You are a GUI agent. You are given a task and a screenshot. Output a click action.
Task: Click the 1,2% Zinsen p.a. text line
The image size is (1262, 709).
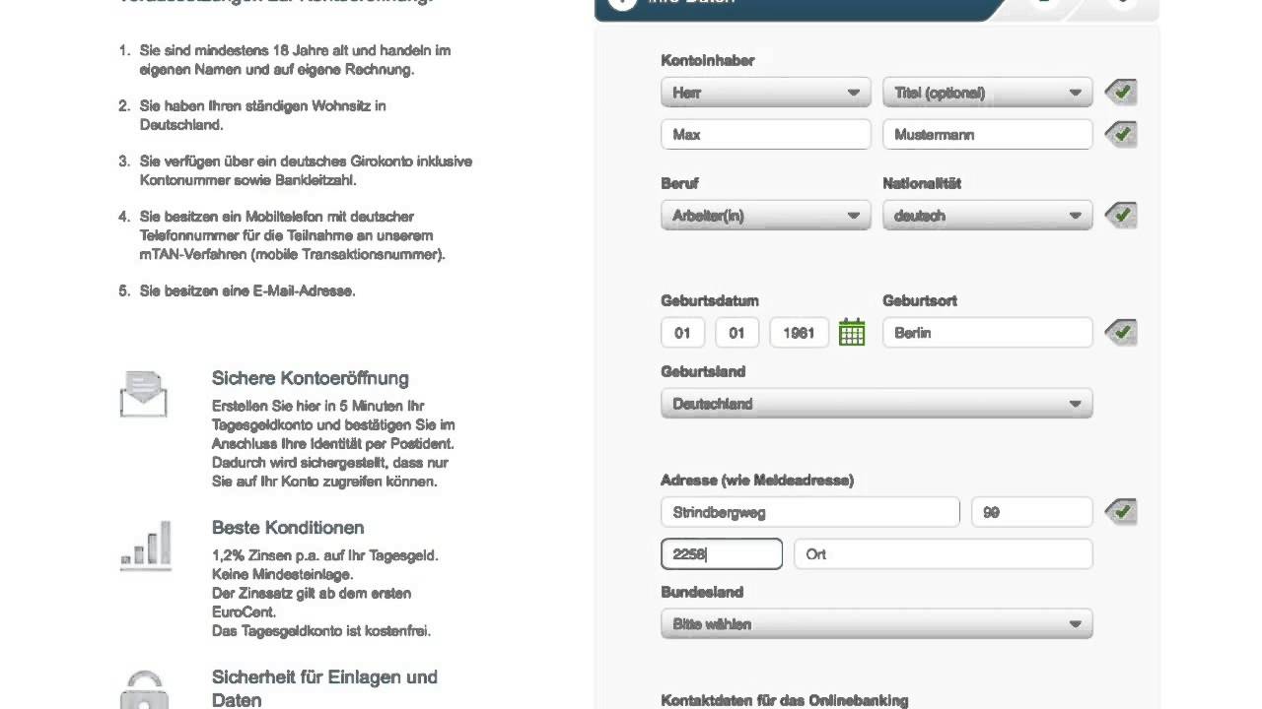pyautogui.click(x=325, y=555)
